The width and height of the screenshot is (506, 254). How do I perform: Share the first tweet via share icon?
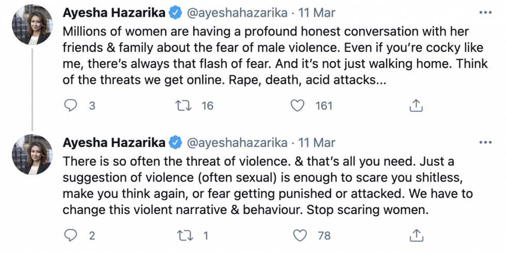[x=416, y=106]
